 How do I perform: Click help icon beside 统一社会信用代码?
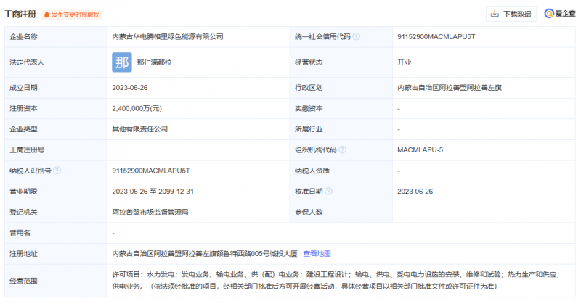pos(356,36)
